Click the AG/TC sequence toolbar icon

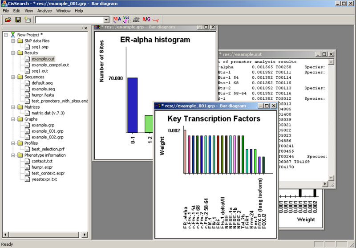point(127,20)
